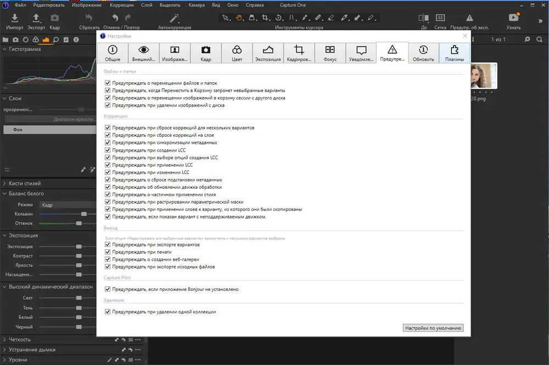
Task: Expand the Кисти стилей panel
Action: (x=4, y=183)
